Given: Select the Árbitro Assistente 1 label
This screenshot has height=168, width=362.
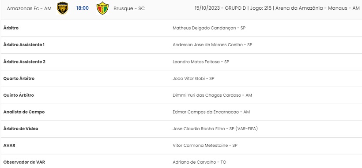Looking at the screenshot, I should click(24, 45).
